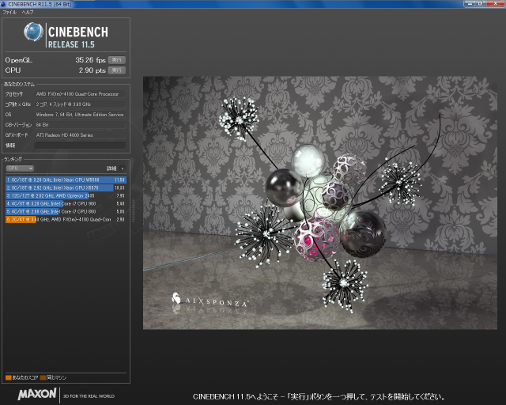The image size is (506, 405).
Task: Click the GFX board field ATI Radeon
Action: pos(80,135)
